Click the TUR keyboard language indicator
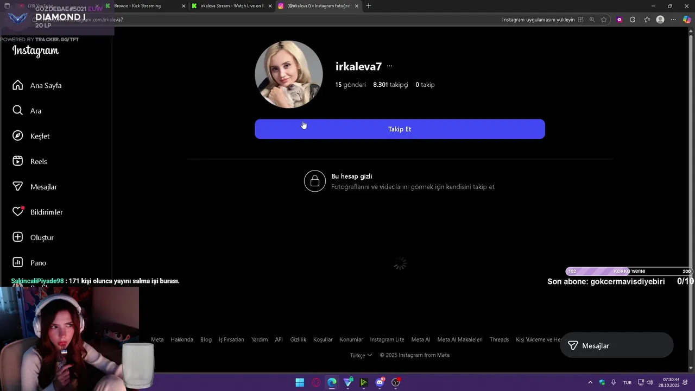The width and height of the screenshot is (695, 391). pyautogui.click(x=628, y=383)
